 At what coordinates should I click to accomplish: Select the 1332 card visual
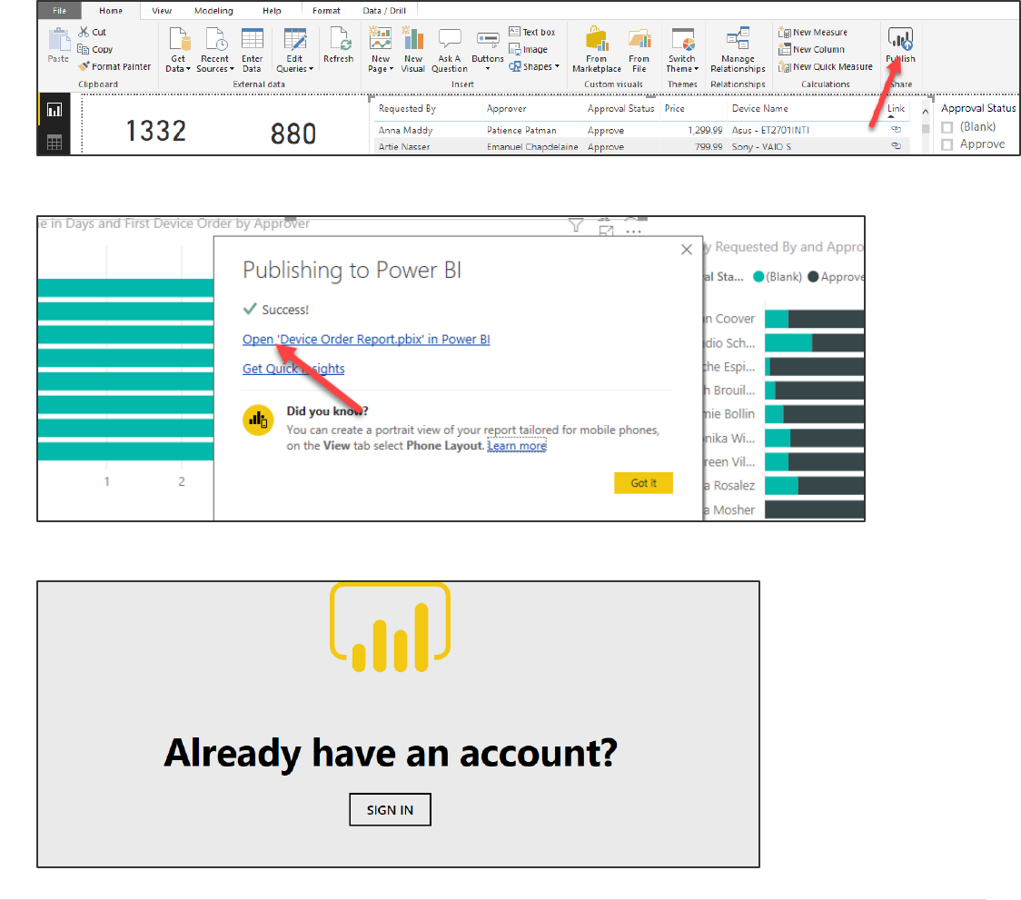(x=155, y=131)
